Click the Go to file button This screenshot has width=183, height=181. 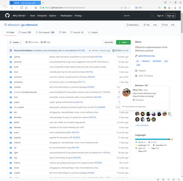click(109, 42)
